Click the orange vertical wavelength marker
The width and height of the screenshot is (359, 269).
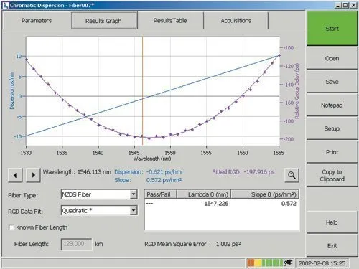[143, 91]
